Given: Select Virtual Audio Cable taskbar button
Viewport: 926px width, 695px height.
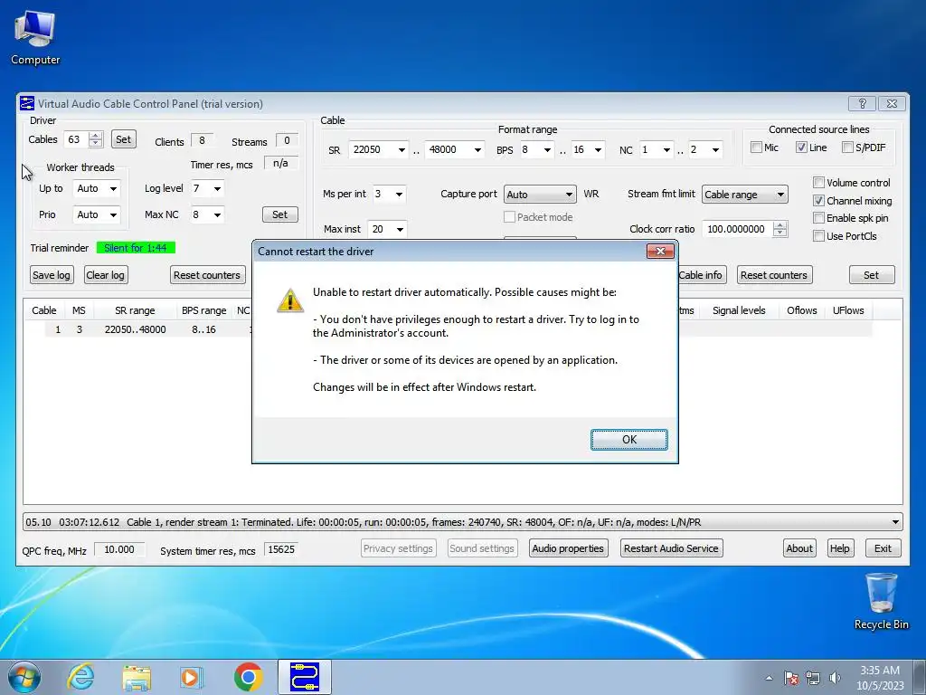Looking at the screenshot, I should point(305,677).
